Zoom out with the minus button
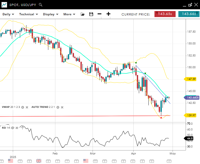 (x=100, y=14)
